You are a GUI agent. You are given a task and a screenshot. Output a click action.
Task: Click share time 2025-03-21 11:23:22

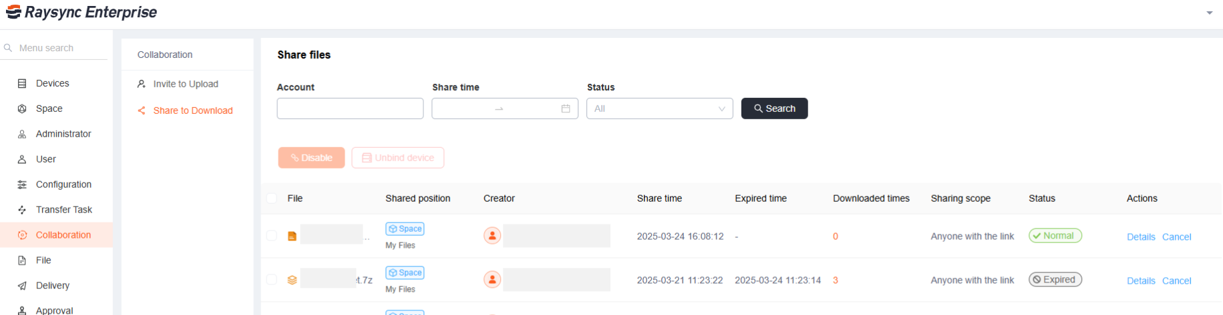[680, 280]
